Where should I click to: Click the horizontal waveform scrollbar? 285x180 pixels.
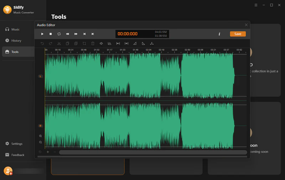click(x=153, y=152)
